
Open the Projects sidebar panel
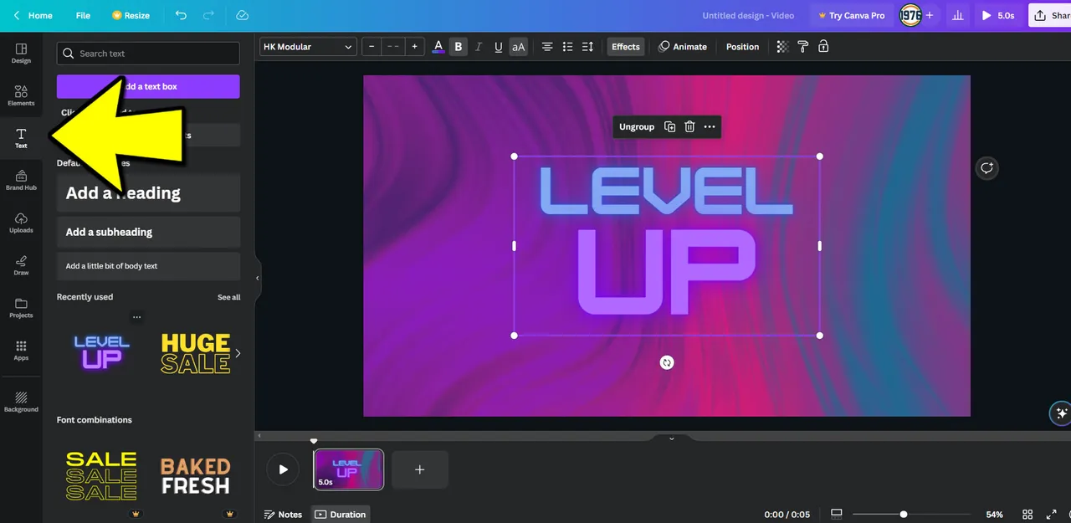[21, 308]
